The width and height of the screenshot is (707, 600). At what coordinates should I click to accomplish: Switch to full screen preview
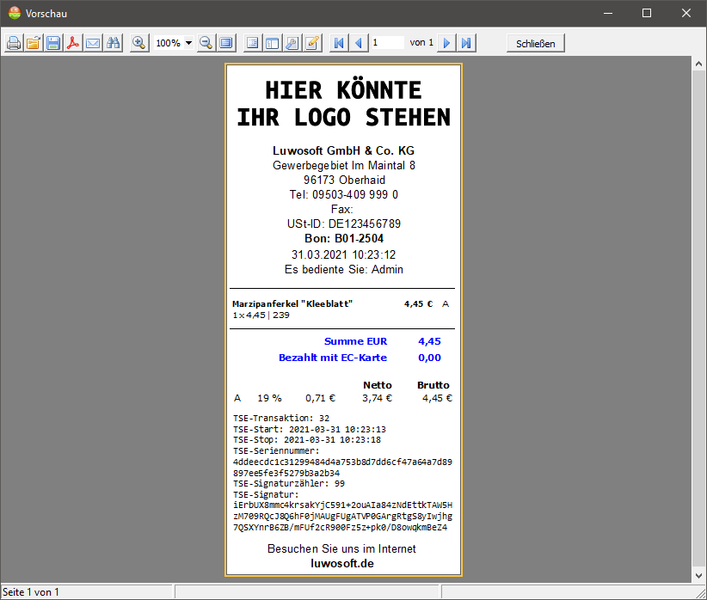(226, 43)
